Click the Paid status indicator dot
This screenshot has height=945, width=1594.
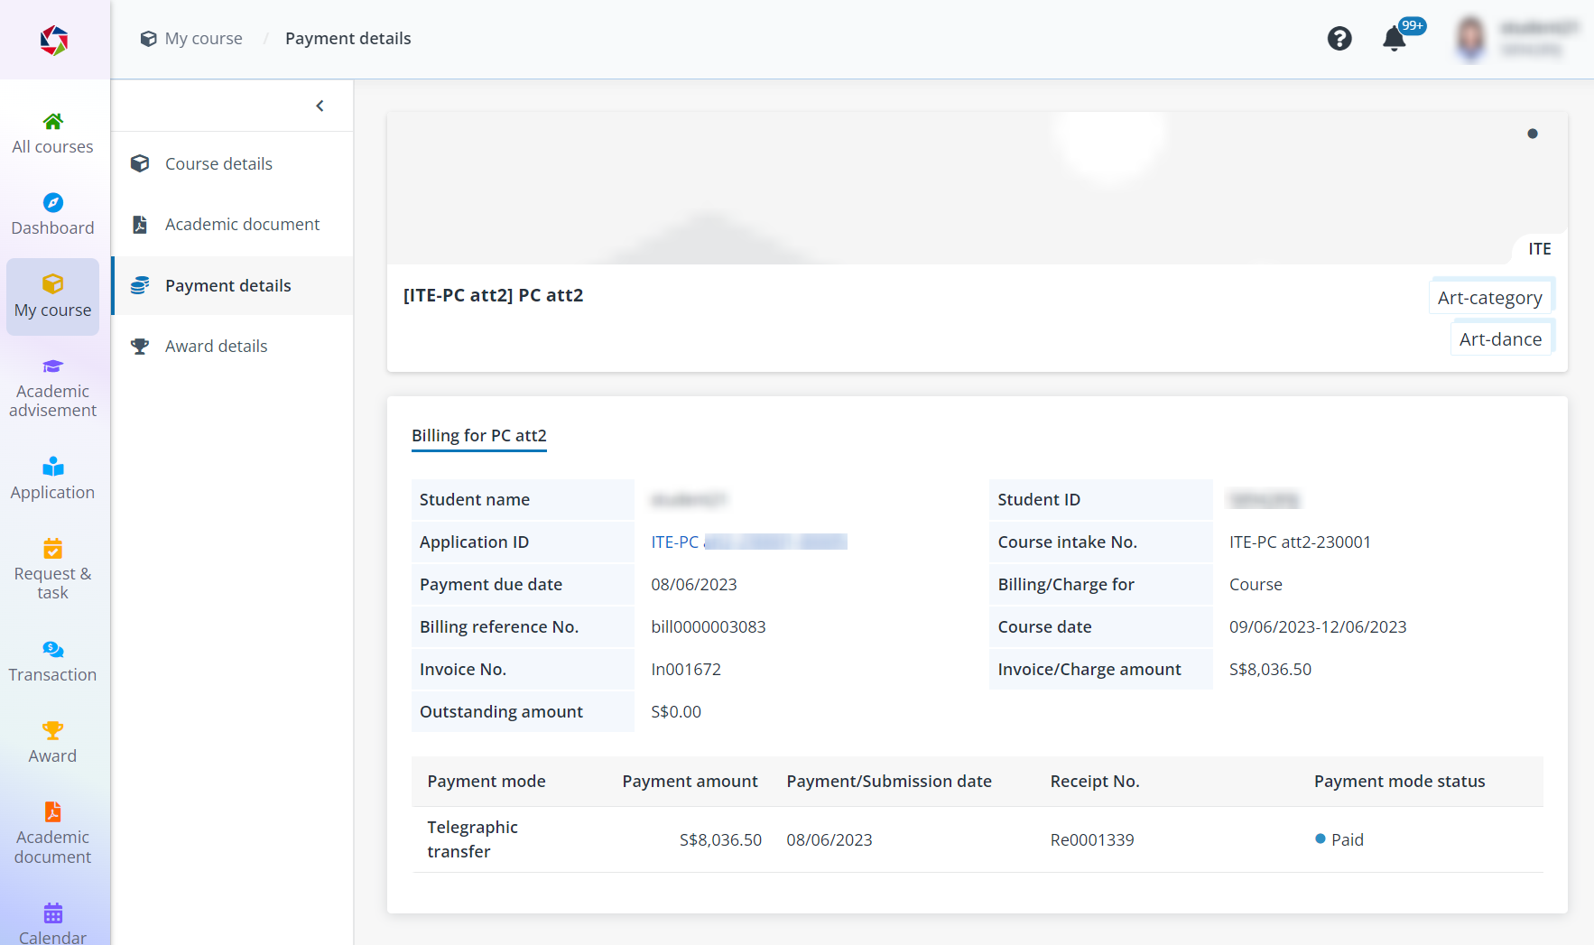click(x=1320, y=839)
